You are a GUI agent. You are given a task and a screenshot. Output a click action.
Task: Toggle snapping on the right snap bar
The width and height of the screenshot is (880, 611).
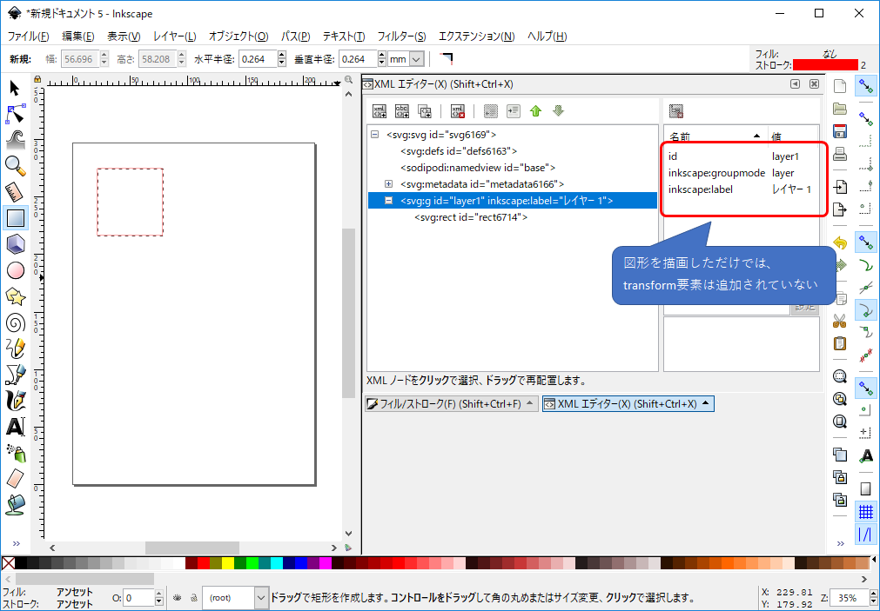(x=866, y=84)
